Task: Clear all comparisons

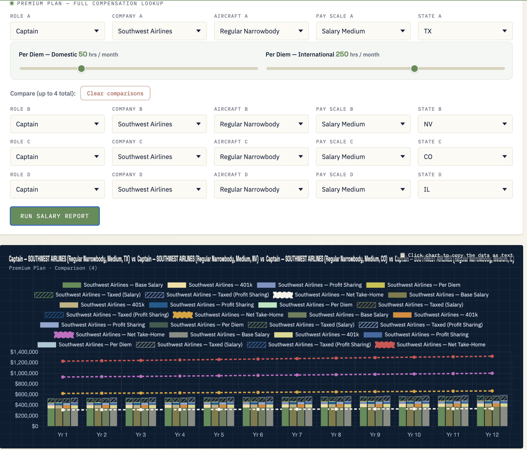Action: tap(115, 93)
